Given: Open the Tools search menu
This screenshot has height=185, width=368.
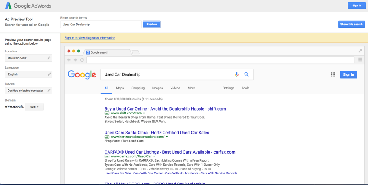Looking at the screenshot, I should tap(245, 88).
